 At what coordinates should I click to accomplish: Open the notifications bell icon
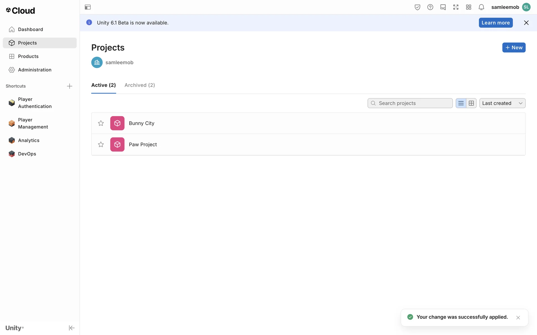(481, 7)
